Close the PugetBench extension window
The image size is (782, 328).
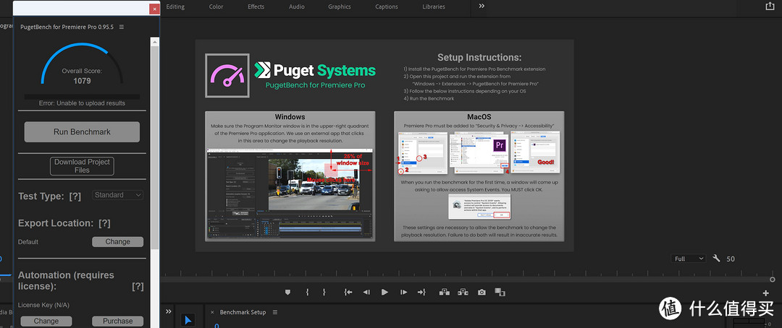click(x=155, y=9)
